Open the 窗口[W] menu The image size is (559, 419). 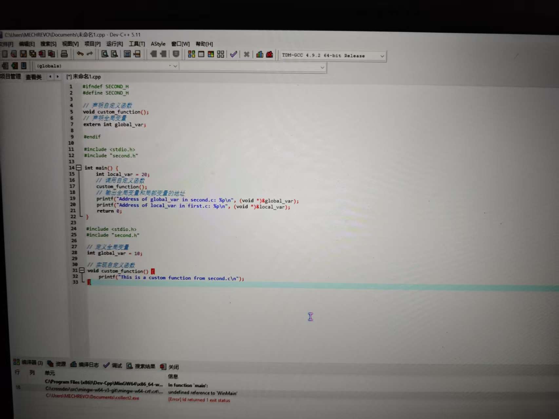click(181, 44)
